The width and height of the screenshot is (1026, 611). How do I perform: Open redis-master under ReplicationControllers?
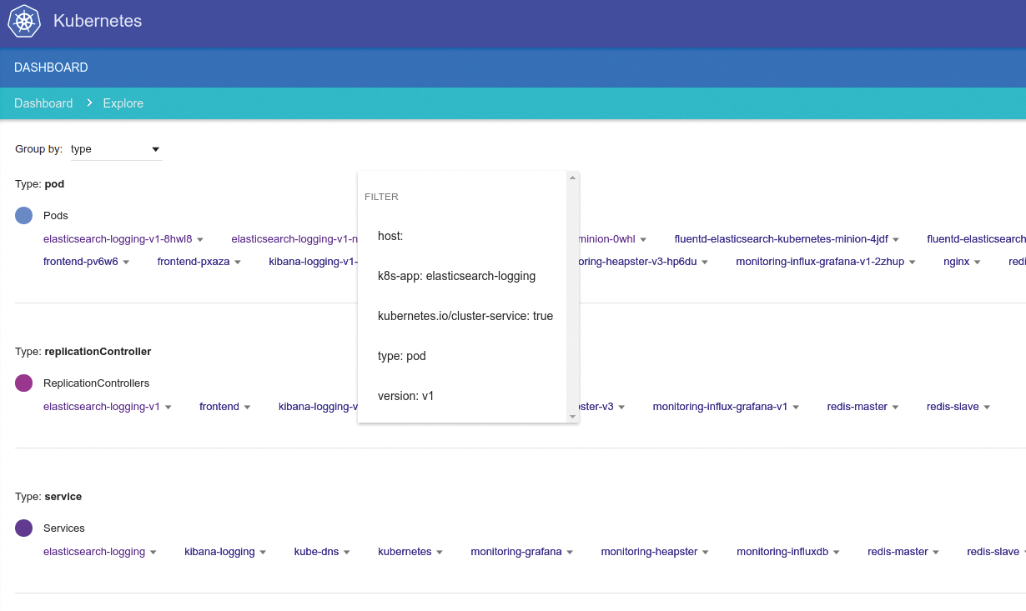point(858,407)
